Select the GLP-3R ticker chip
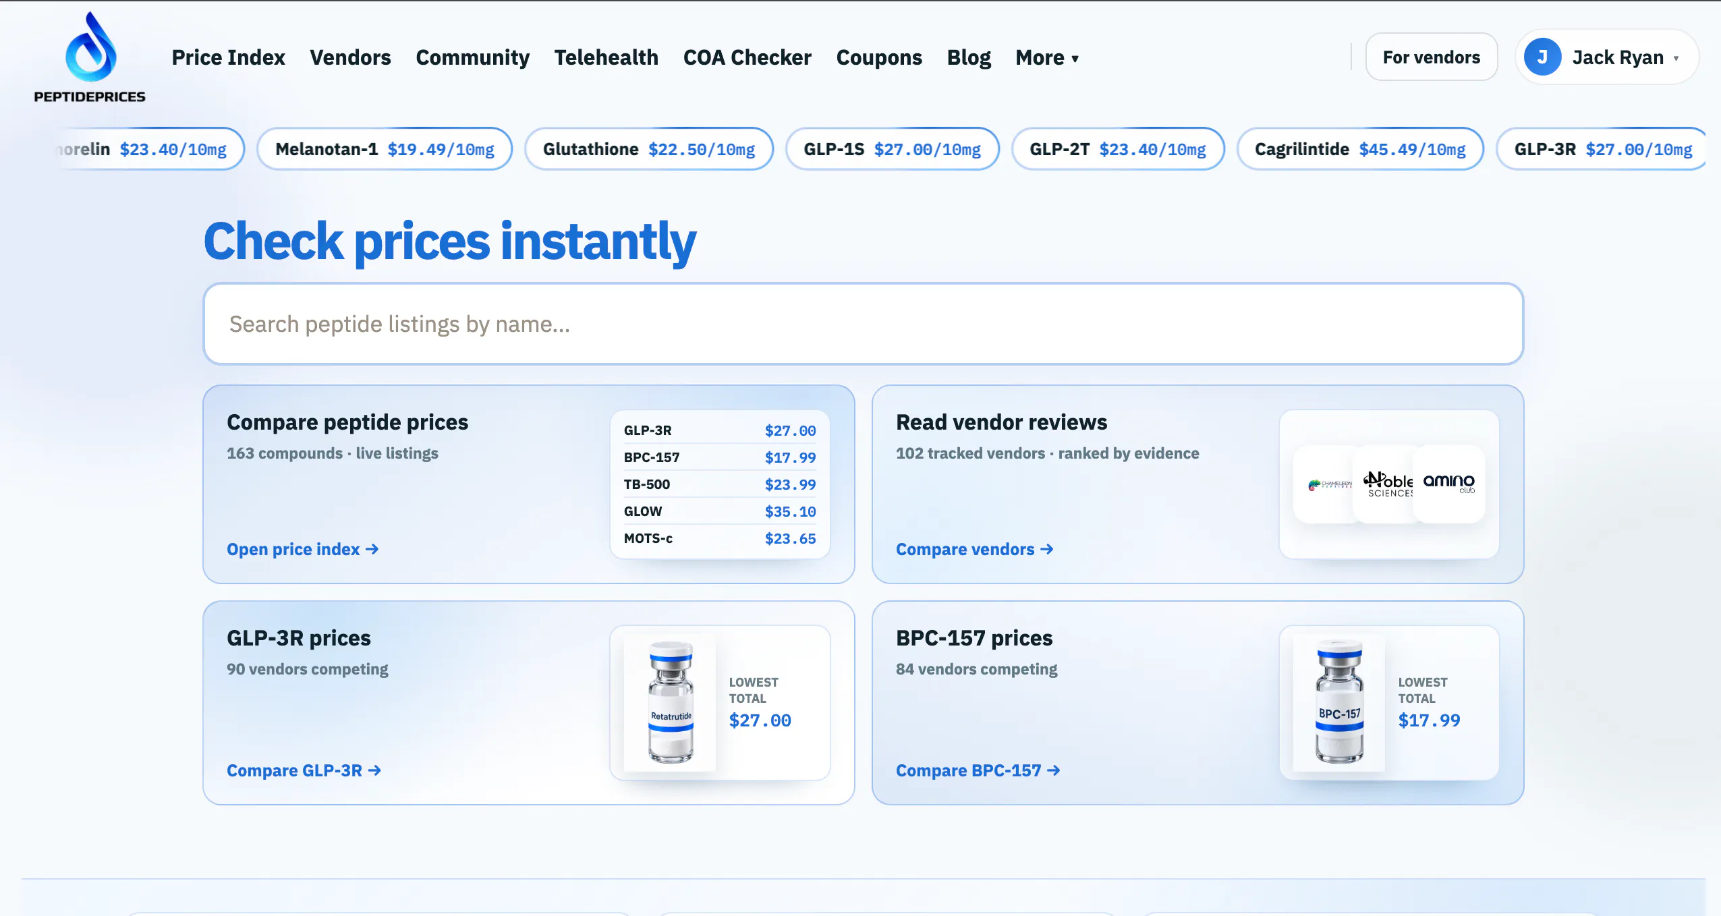 1602,149
